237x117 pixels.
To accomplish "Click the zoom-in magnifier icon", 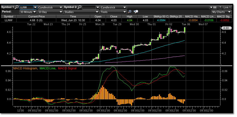I will [130, 12].
